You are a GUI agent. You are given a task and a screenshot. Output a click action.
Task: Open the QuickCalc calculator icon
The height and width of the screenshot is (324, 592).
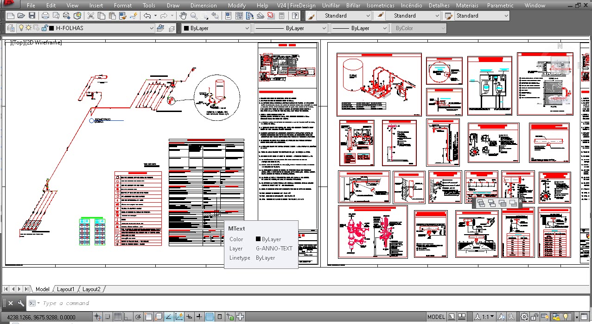pos(281,16)
